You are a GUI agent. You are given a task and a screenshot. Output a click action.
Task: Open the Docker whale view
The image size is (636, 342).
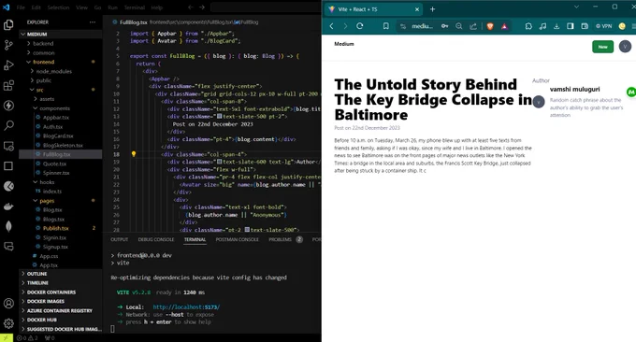(x=8, y=207)
